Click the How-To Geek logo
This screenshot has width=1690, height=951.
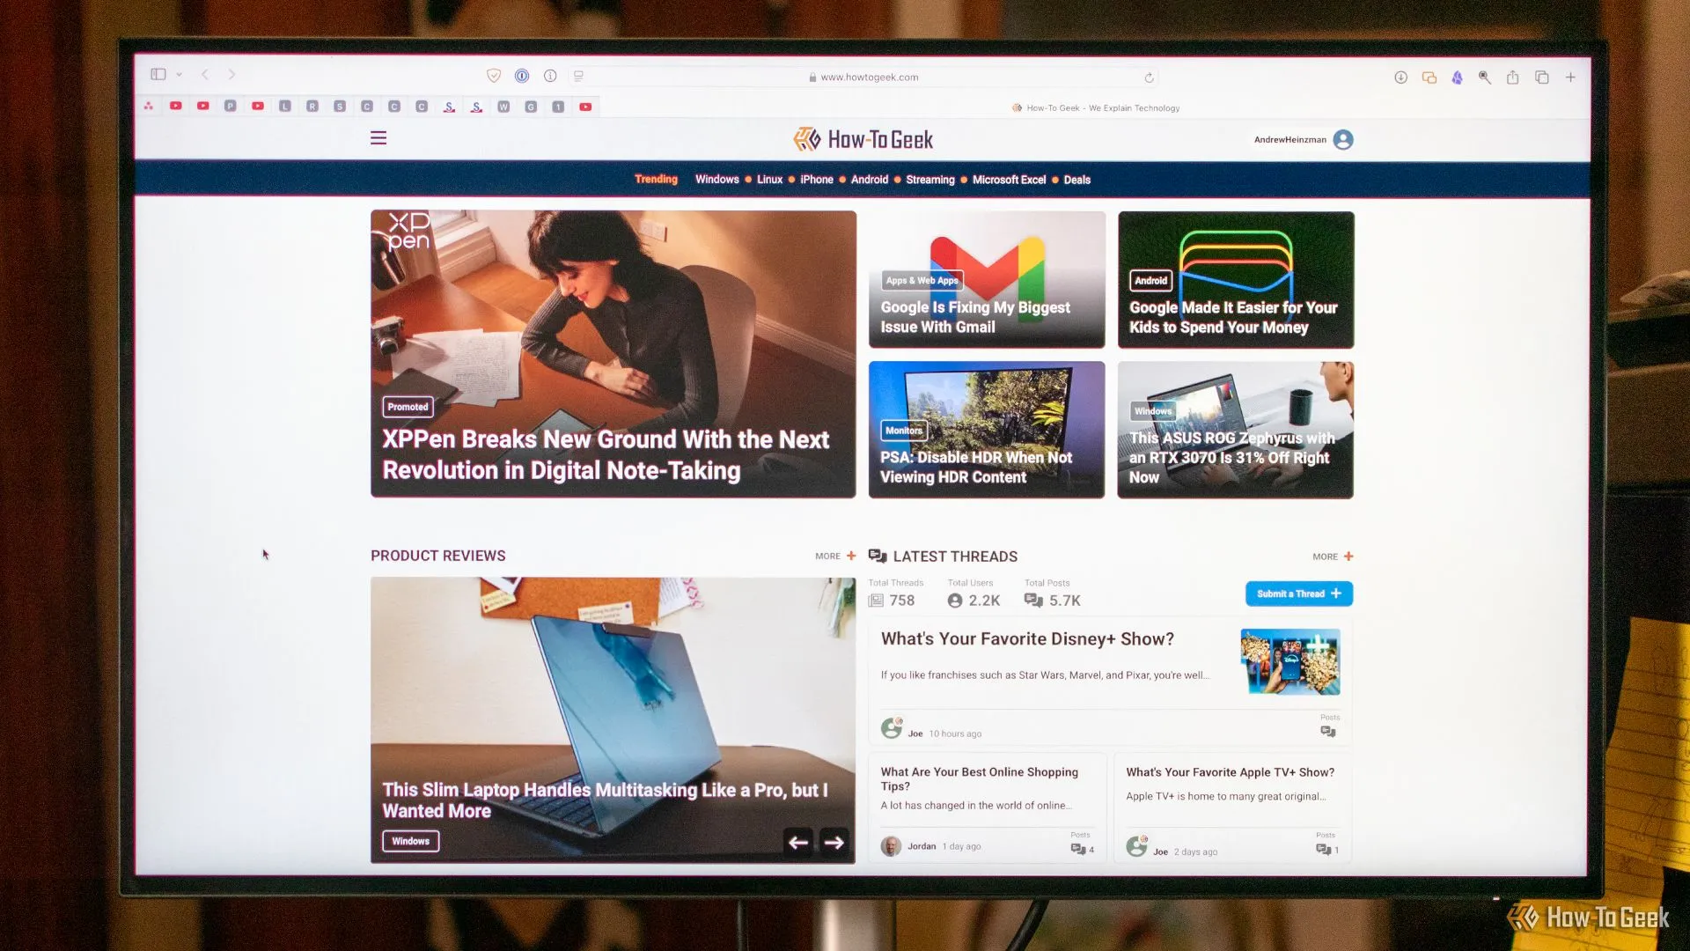pos(863,139)
